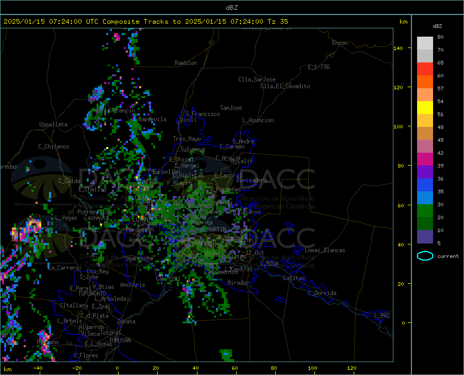The height and width of the screenshot is (375, 464).
Task: Click the Lomas_Blancas label
Action: (x=325, y=250)
